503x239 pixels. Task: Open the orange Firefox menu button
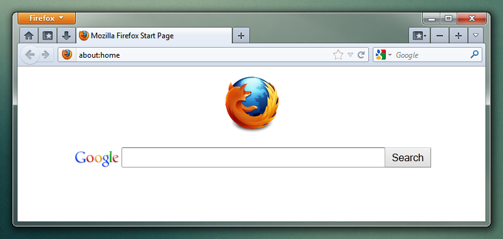[x=46, y=18]
